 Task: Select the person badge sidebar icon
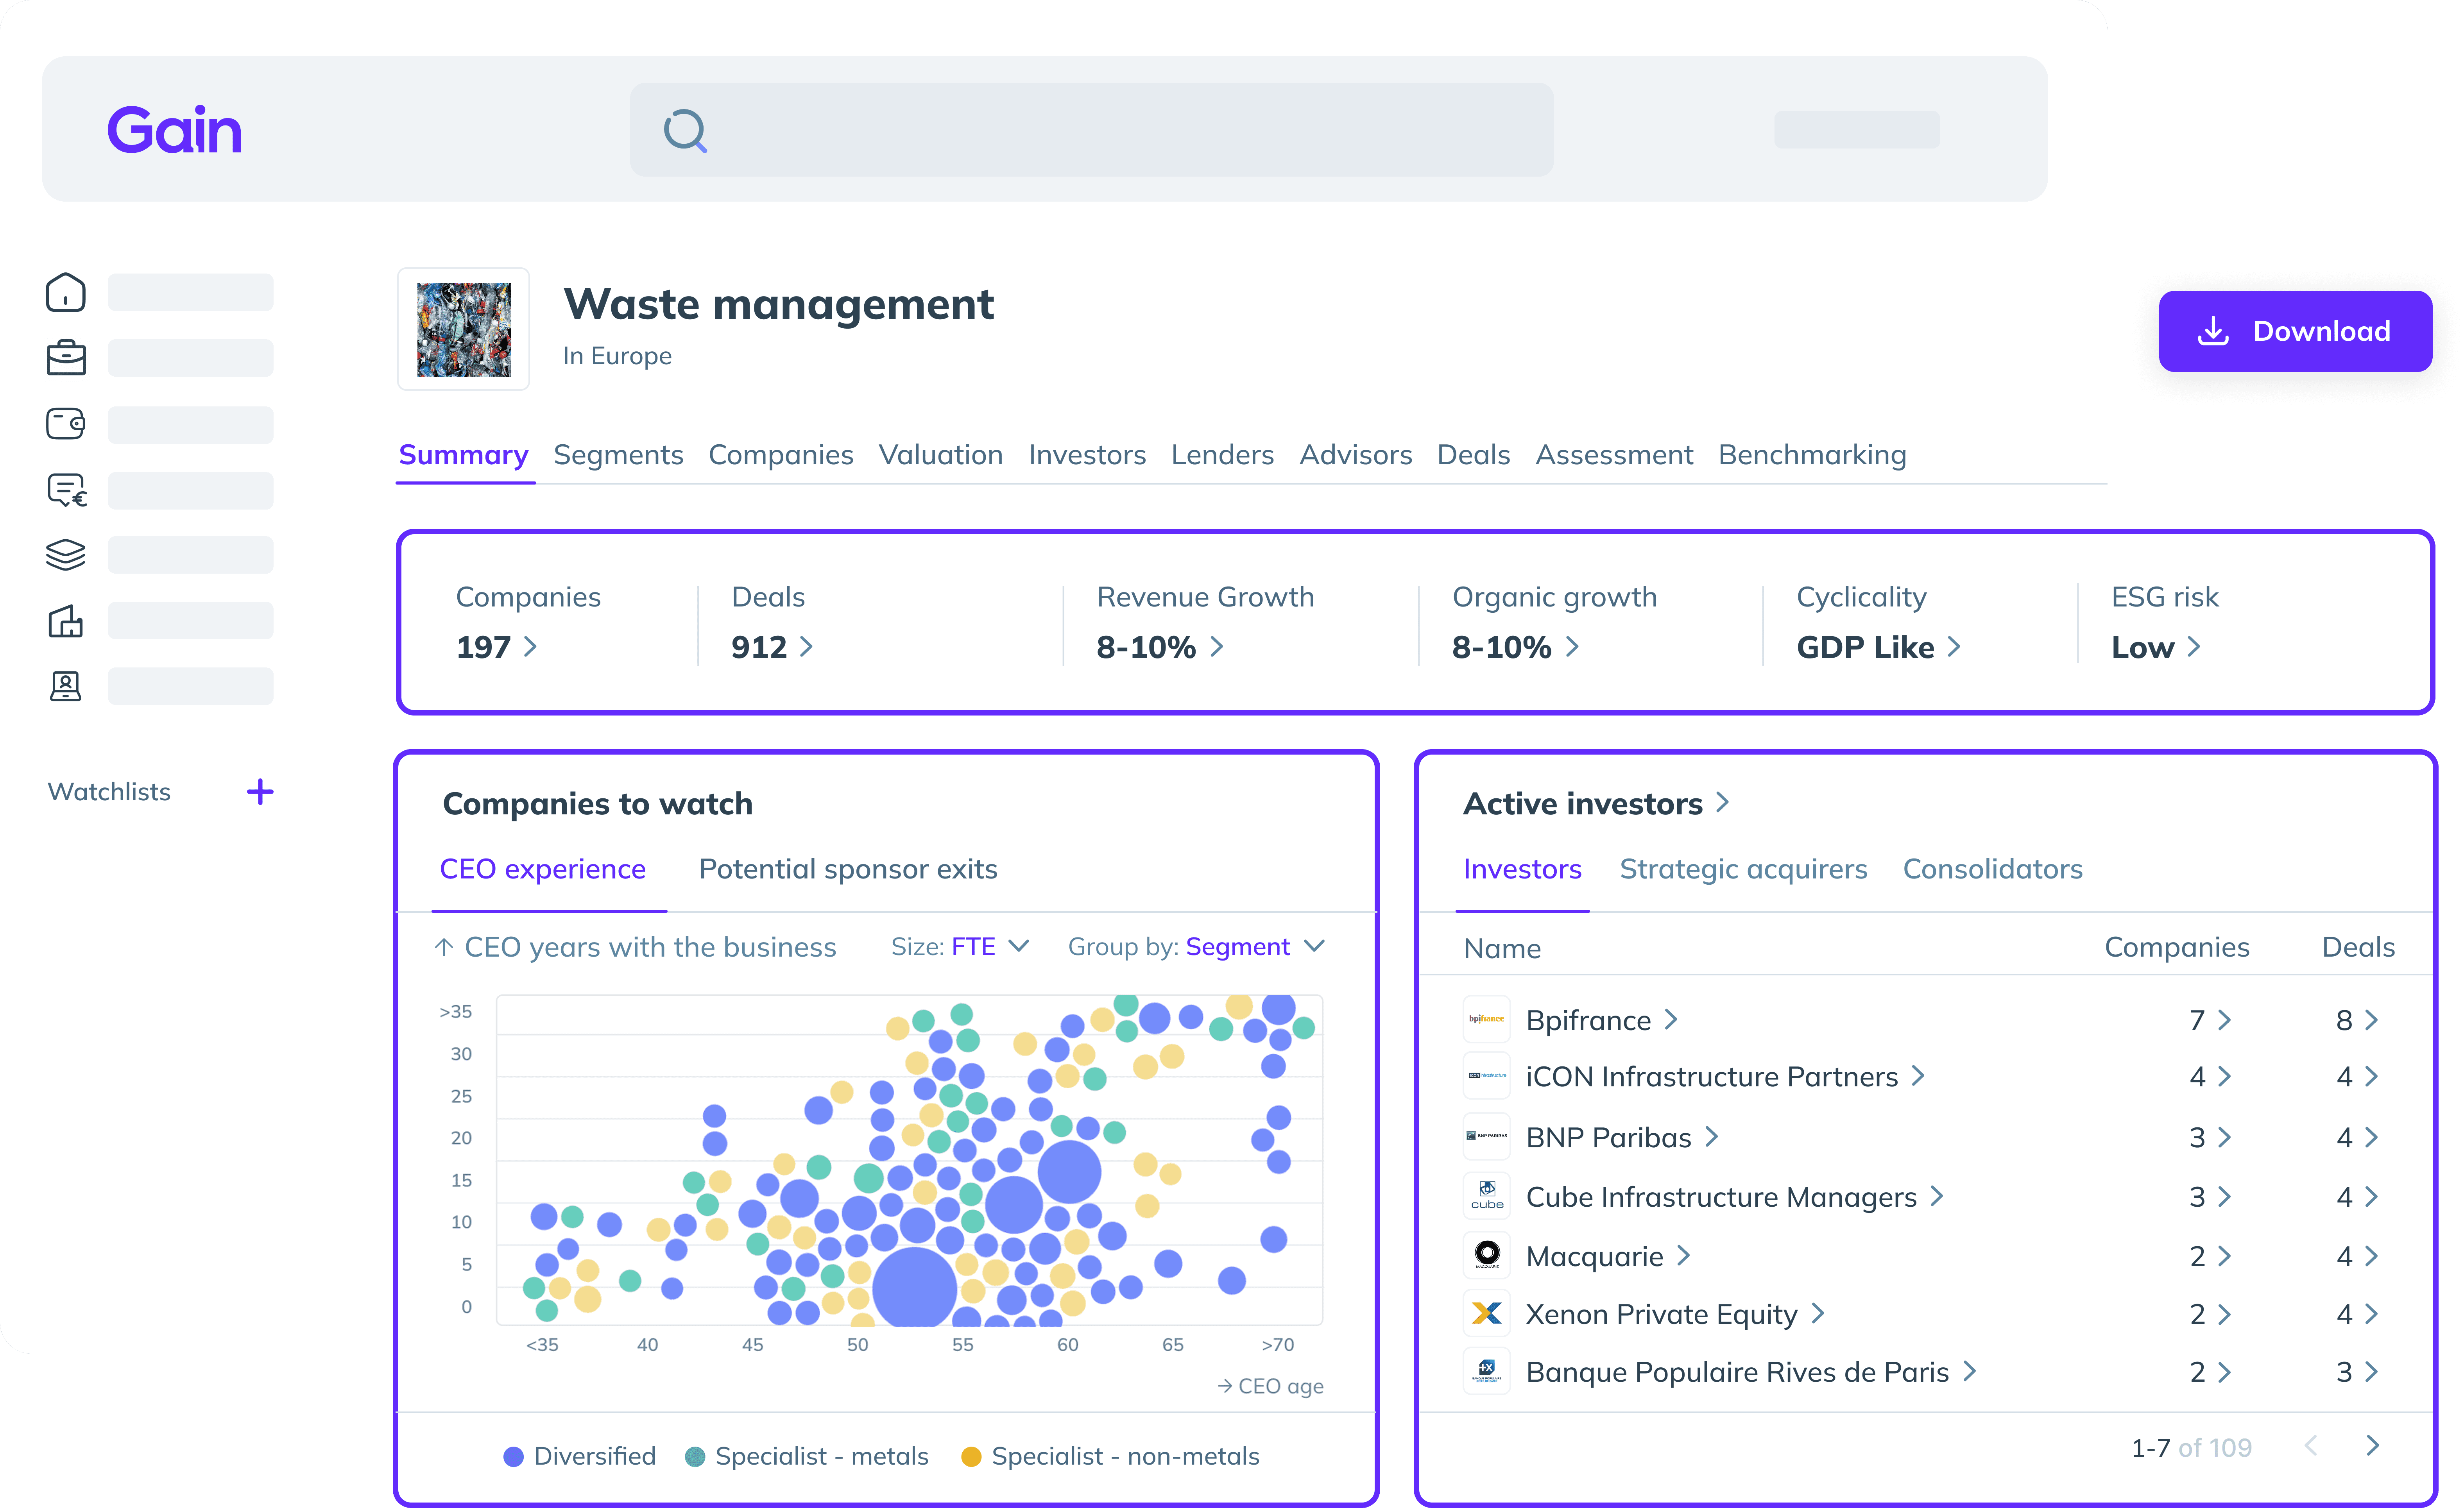click(x=66, y=686)
